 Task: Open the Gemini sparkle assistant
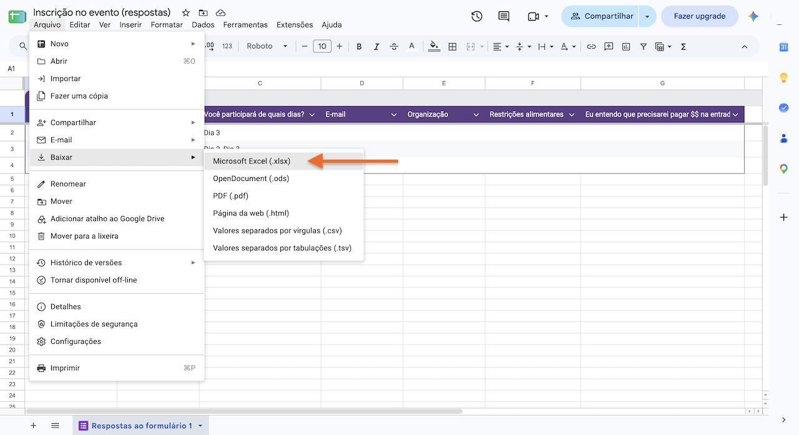pos(753,17)
